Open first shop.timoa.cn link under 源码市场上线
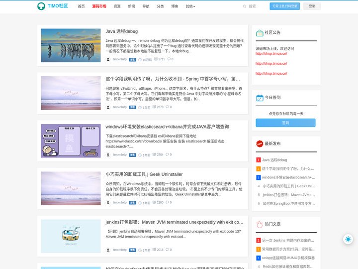The height and width of the screenshot is (269, 358). 271,53
